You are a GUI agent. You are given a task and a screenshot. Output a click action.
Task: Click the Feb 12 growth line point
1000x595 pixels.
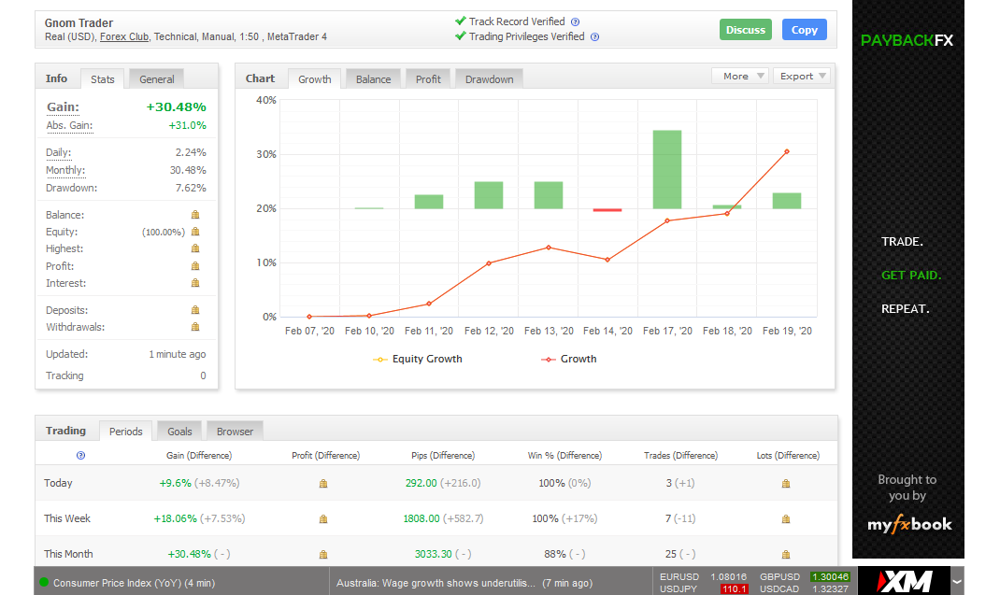489,263
